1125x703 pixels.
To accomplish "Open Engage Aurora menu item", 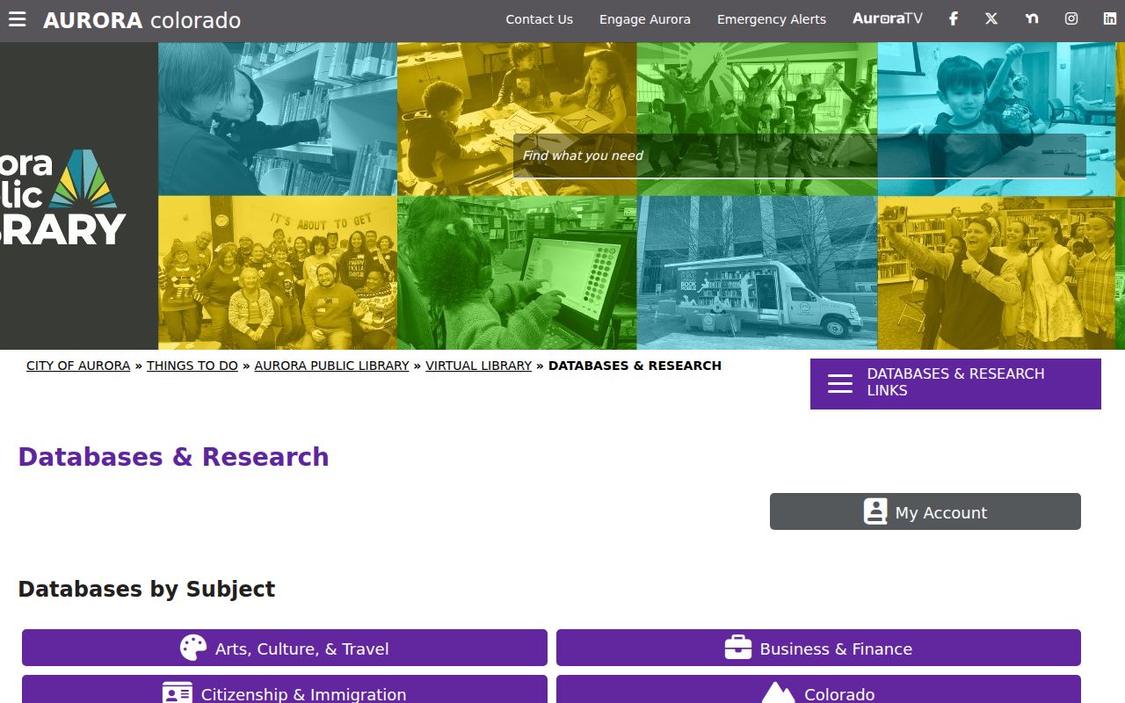I will 645,19.
